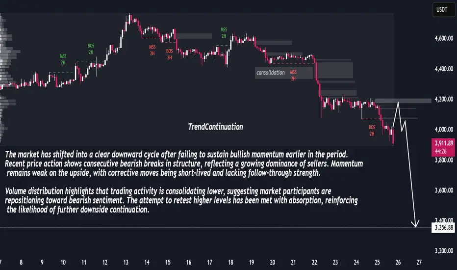Click the TrendContinuation title text

click(x=216, y=127)
